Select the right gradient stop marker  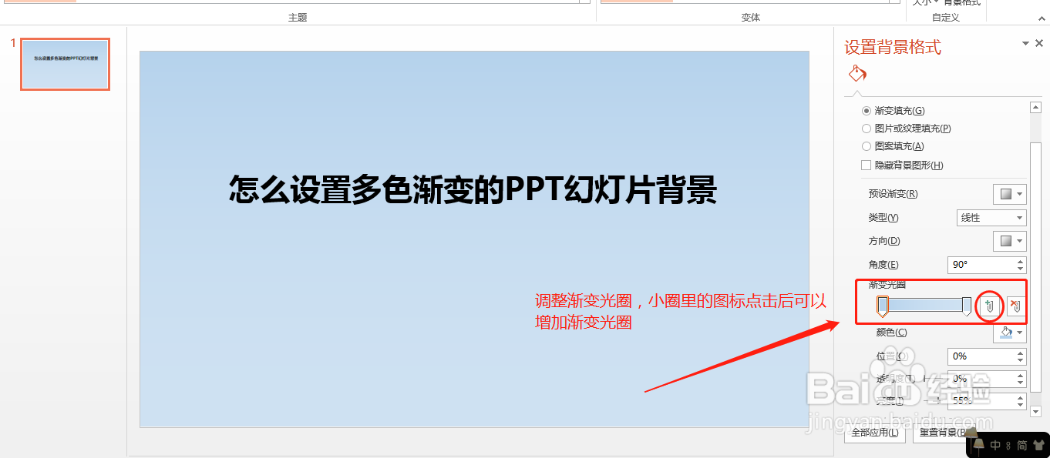click(x=967, y=306)
